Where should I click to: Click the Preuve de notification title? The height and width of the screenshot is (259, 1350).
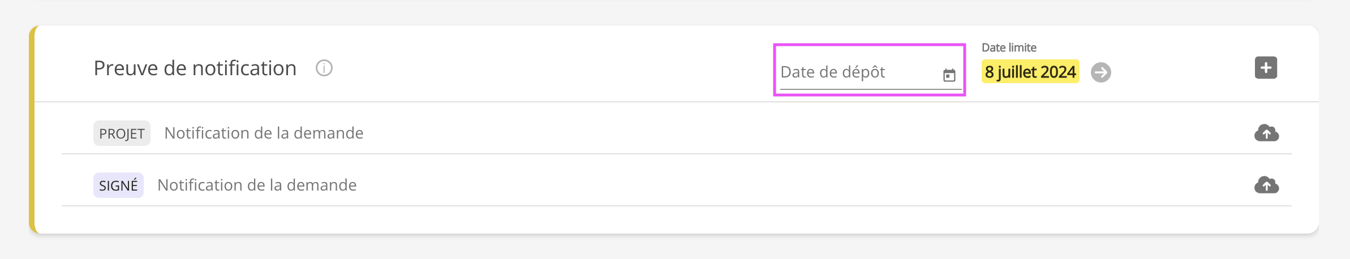195,68
